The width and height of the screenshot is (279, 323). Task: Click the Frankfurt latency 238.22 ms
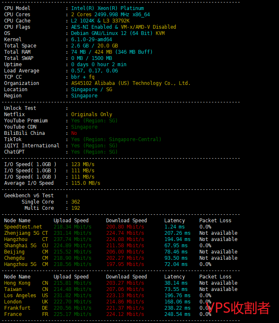177,308
